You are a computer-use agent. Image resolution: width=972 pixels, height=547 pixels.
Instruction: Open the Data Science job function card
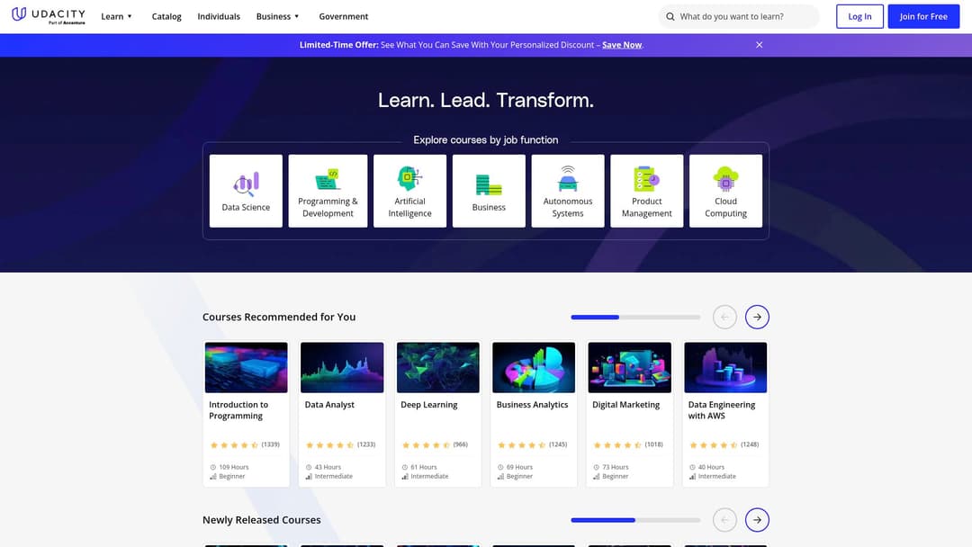pyautogui.click(x=246, y=191)
